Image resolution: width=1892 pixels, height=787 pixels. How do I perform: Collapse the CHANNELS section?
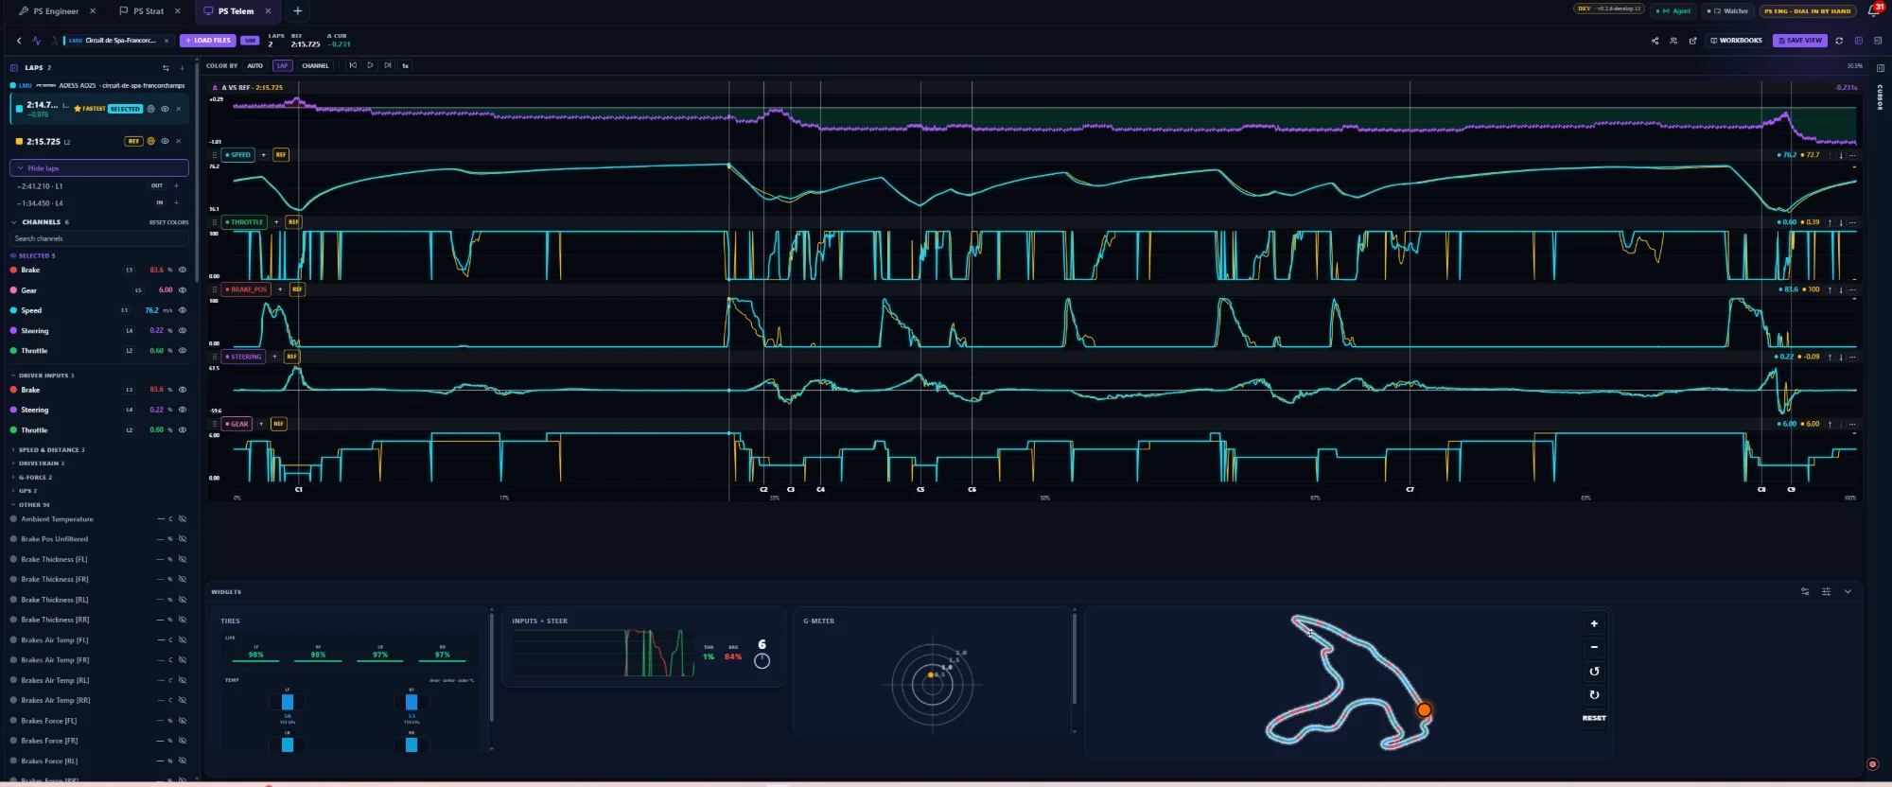[x=14, y=222]
